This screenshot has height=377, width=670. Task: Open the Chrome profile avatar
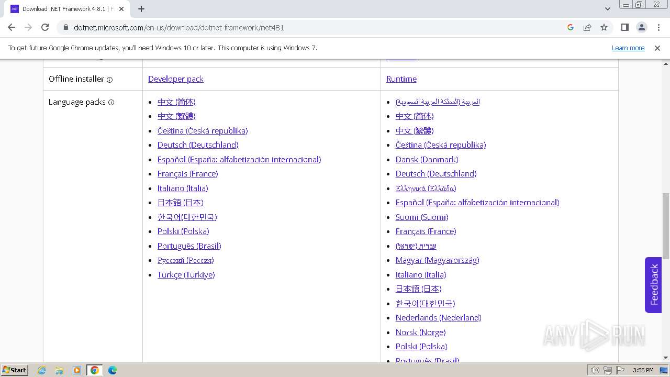click(x=642, y=27)
